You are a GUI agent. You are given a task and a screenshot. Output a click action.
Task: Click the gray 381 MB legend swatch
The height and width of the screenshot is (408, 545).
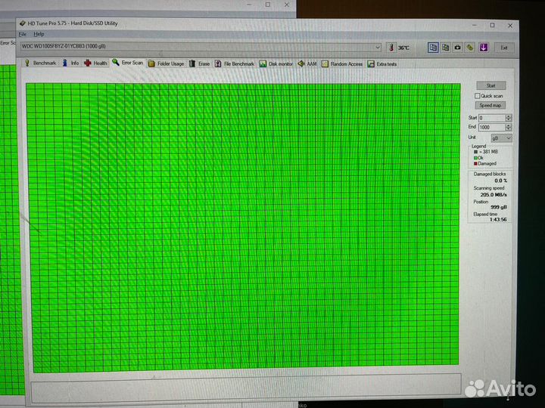pyautogui.click(x=475, y=152)
